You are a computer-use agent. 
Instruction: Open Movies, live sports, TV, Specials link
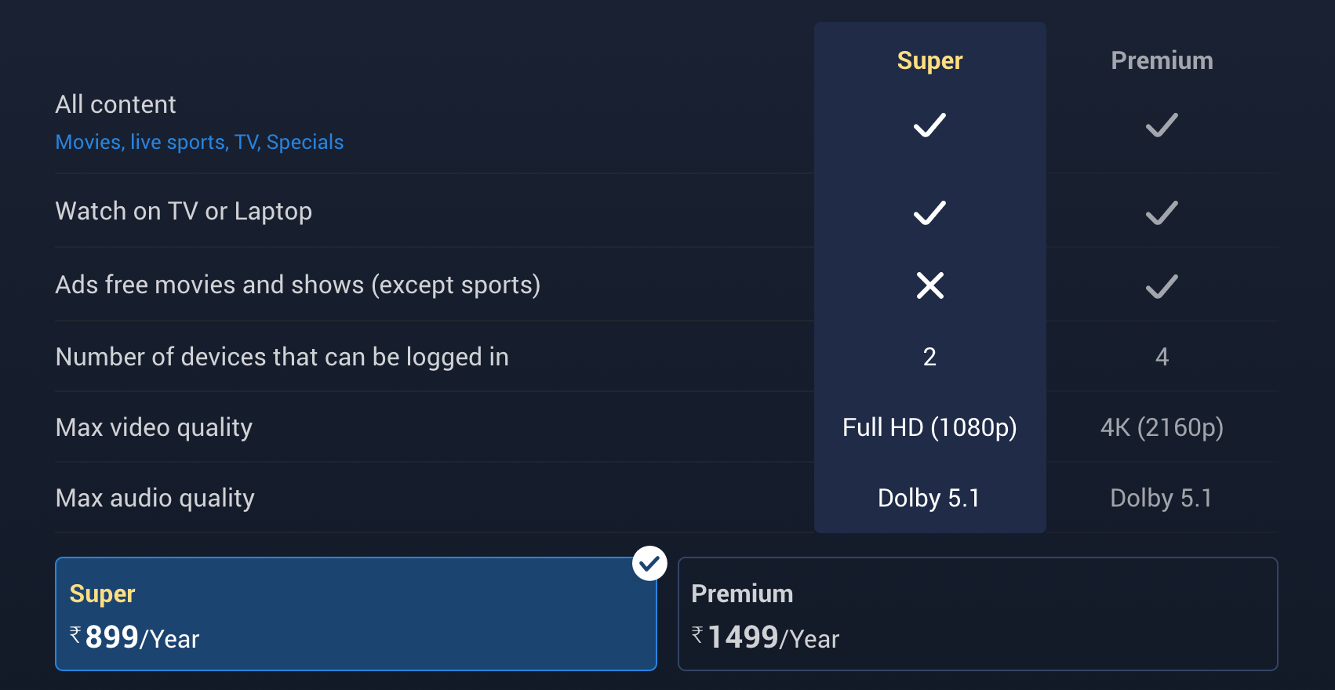tap(199, 142)
